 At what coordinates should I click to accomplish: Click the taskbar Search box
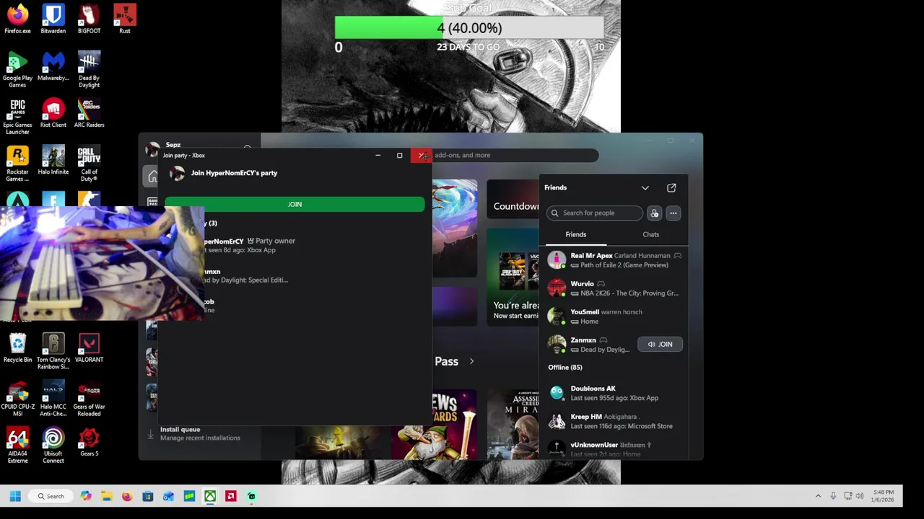50,496
